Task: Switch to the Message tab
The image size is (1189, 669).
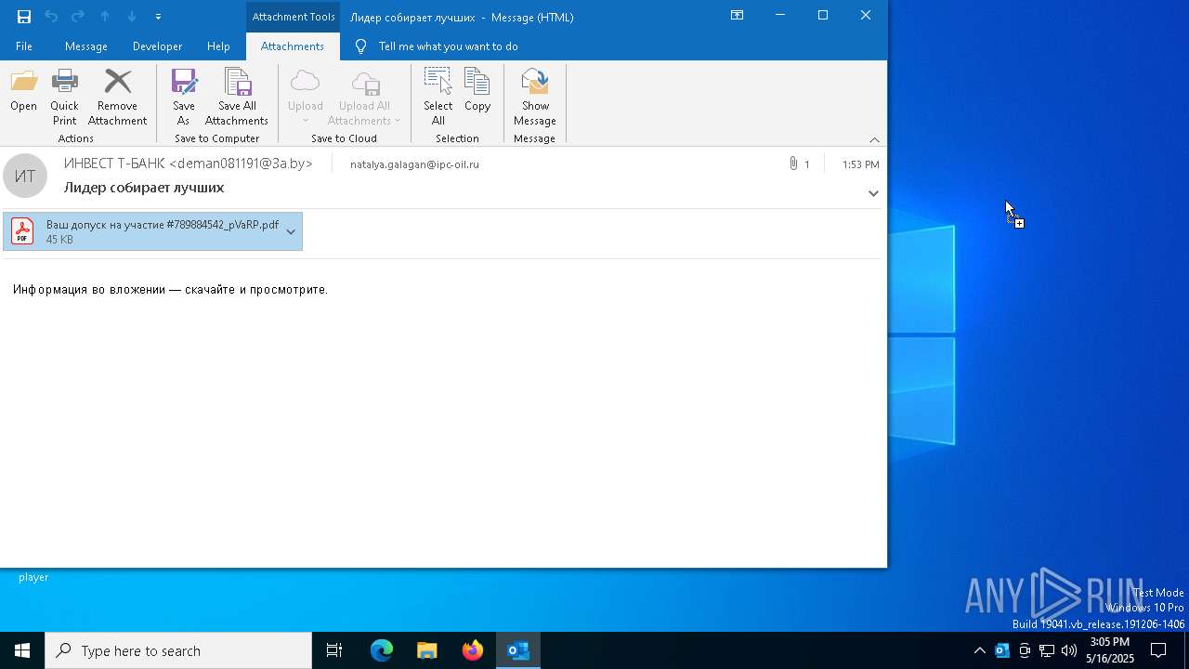Action: pos(86,46)
